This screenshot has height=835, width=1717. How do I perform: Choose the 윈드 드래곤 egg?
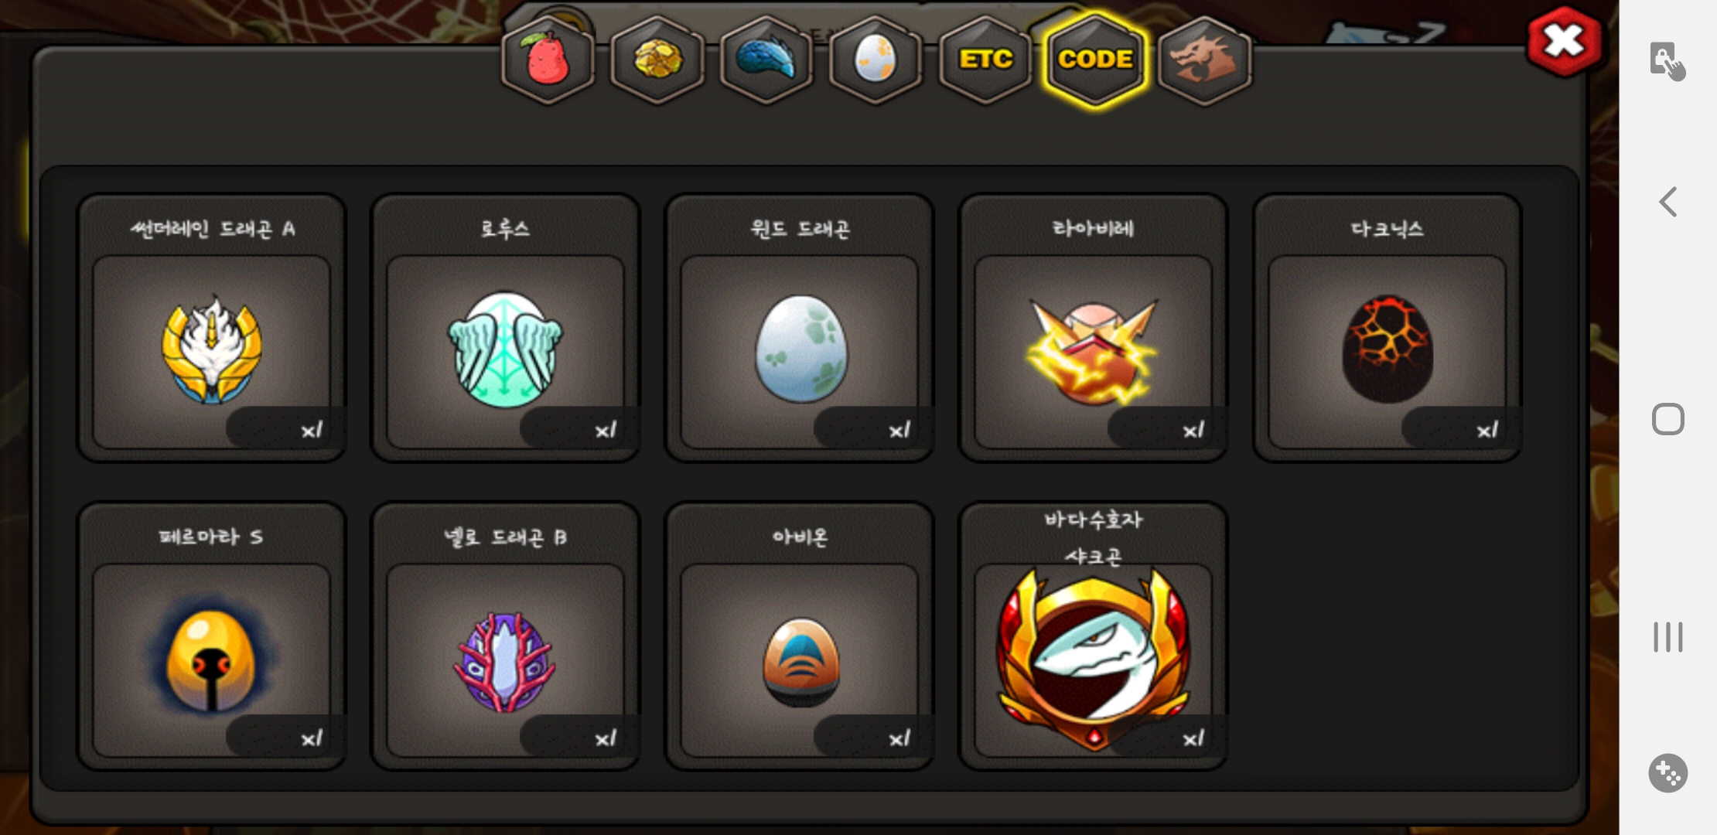[800, 328]
